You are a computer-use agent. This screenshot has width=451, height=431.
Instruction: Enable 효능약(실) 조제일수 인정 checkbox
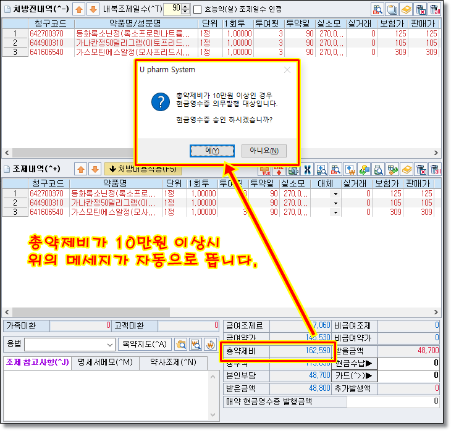(x=198, y=9)
